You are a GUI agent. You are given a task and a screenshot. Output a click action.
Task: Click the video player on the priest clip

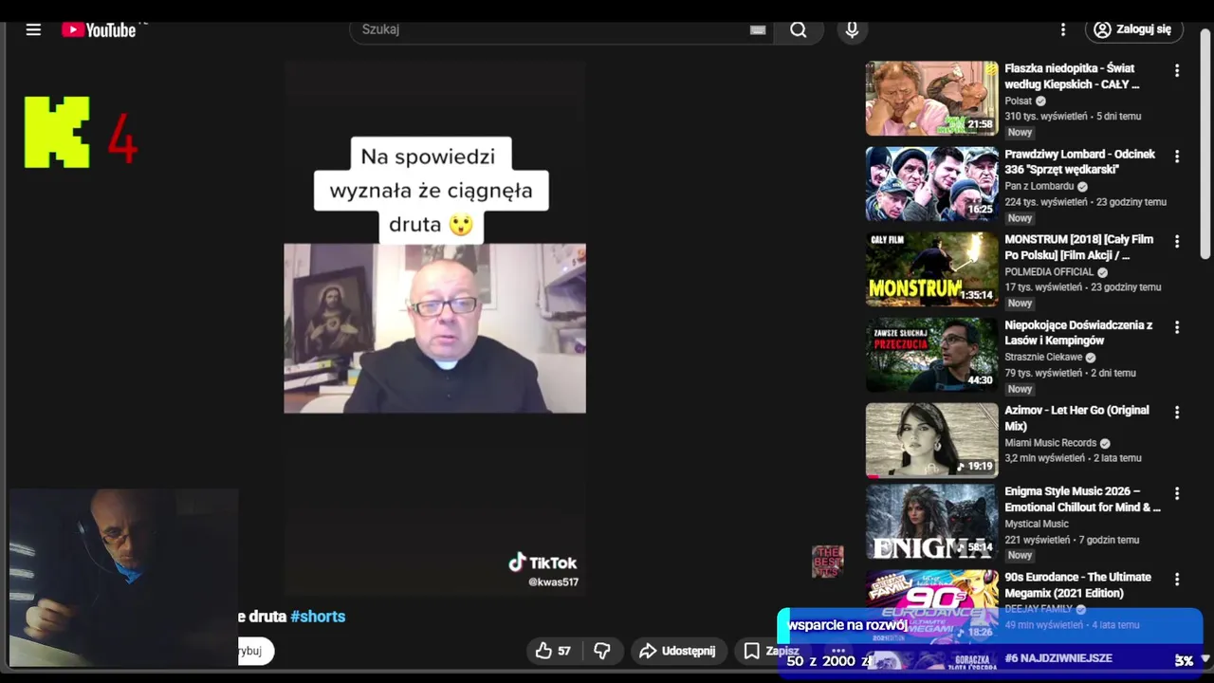[x=434, y=328]
